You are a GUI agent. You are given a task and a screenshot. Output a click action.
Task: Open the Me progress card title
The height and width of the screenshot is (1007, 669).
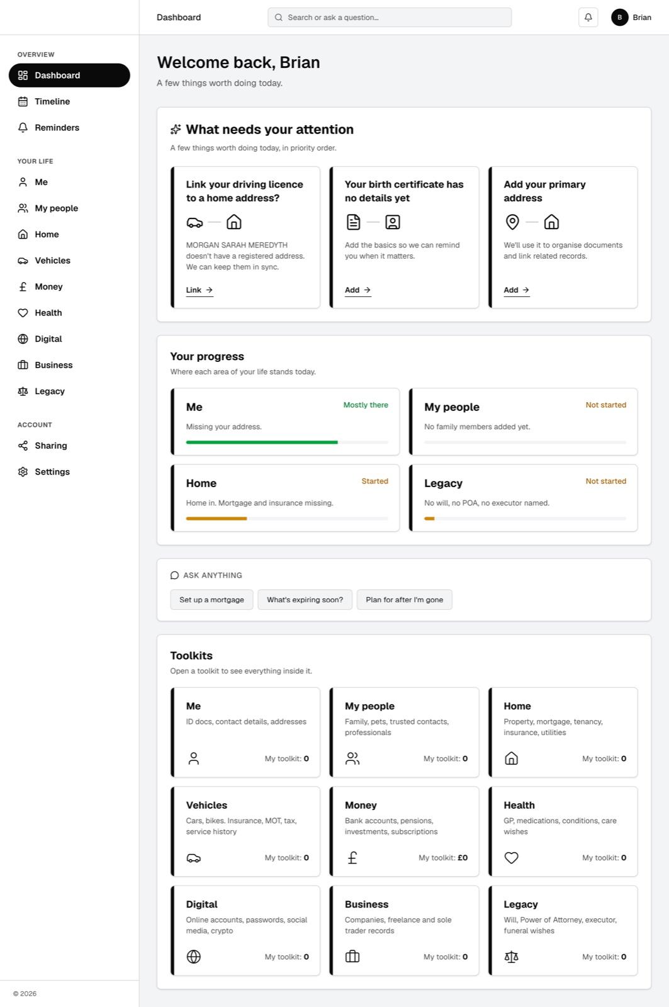(x=194, y=407)
